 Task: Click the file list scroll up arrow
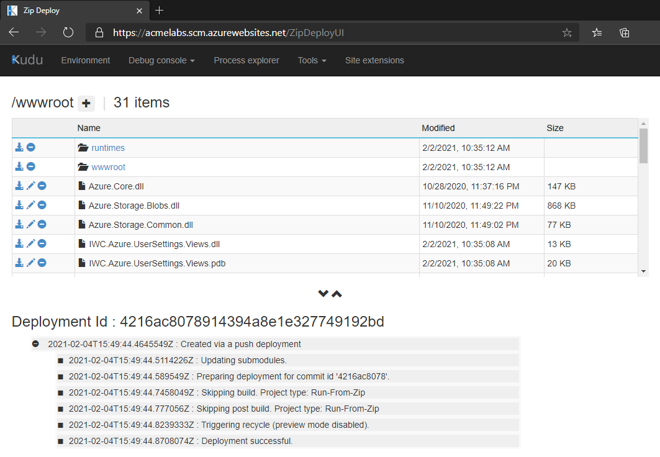(643, 124)
